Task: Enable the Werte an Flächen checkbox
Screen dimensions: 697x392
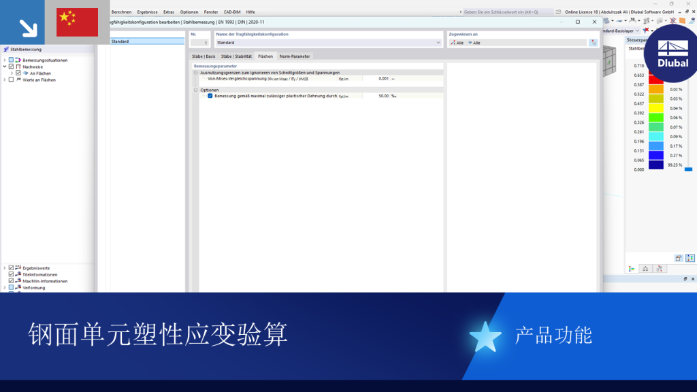Action: 11,80
